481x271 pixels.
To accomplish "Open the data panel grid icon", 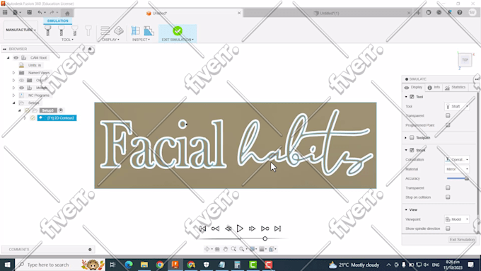I will click(x=5, y=13).
